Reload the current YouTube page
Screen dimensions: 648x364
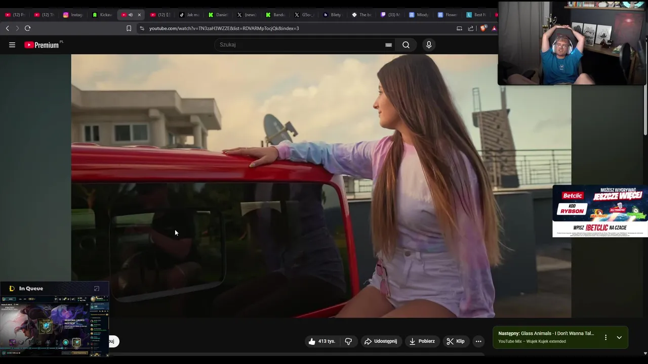pos(28,28)
